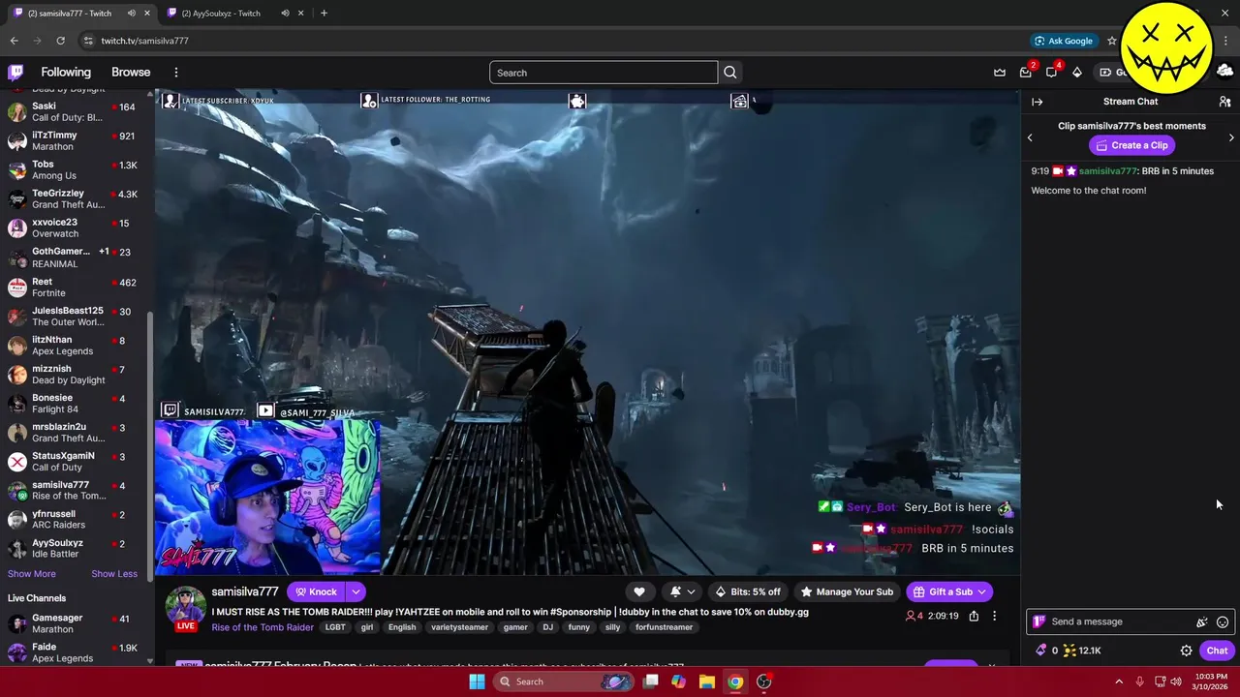
Task: Open TeeGrizzley's channel in sidebar
Action: pyautogui.click(x=75, y=199)
